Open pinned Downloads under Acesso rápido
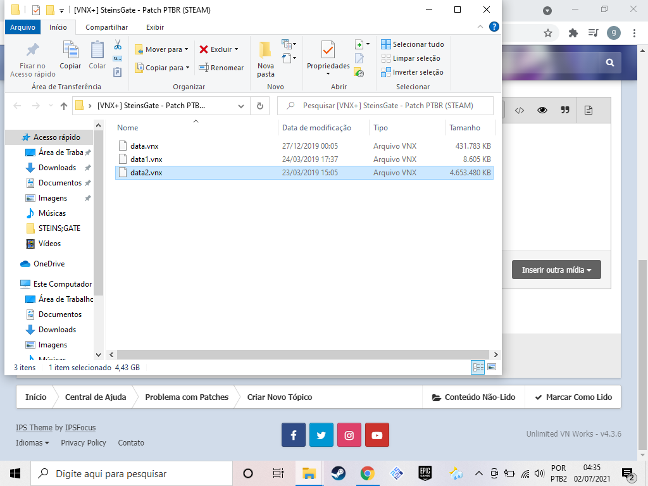648x486 pixels. [x=57, y=167]
